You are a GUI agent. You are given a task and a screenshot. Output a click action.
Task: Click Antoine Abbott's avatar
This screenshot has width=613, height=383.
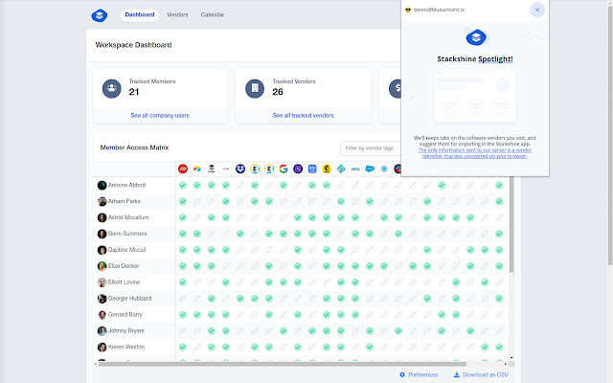coord(102,185)
